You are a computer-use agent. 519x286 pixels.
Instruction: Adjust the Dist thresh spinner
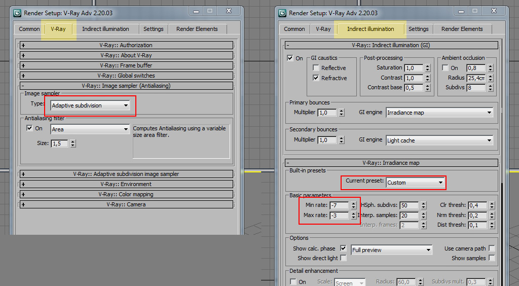(492, 225)
